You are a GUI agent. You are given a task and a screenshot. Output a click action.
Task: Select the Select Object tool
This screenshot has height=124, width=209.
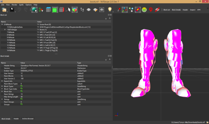click(34, 10)
